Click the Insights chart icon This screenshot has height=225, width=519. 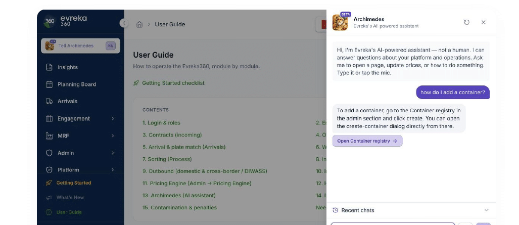50,67
